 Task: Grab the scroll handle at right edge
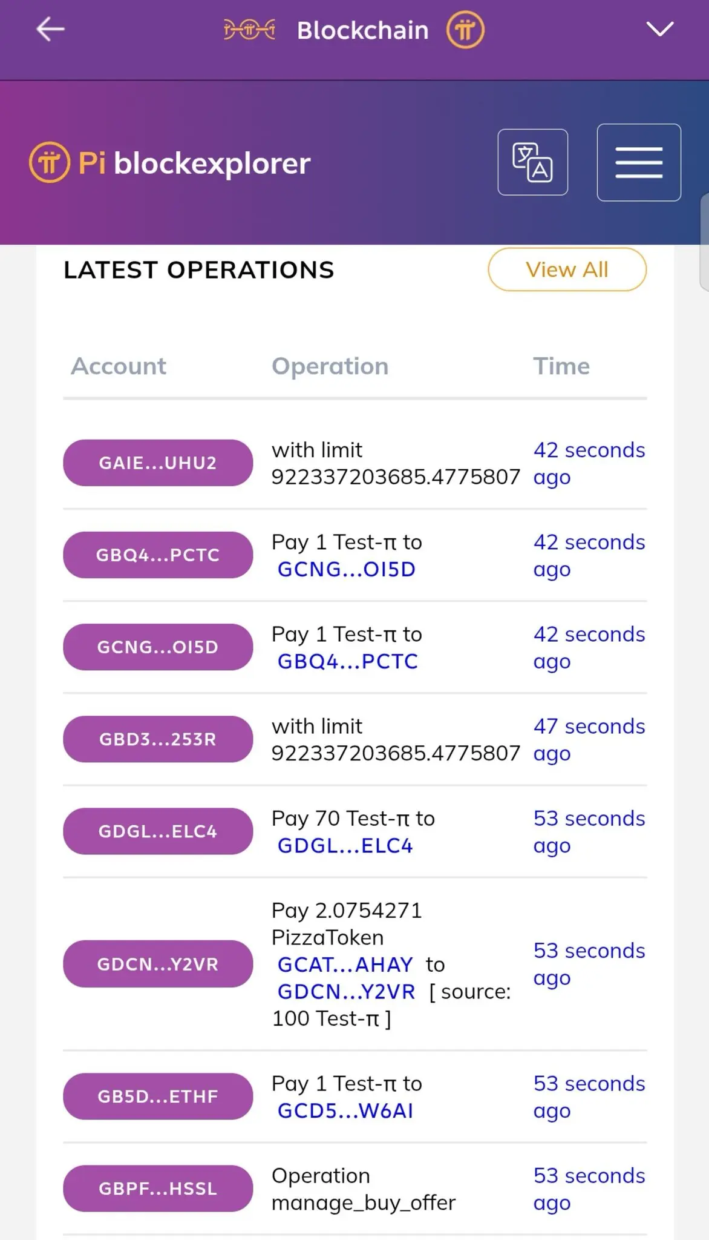click(704, 242)
